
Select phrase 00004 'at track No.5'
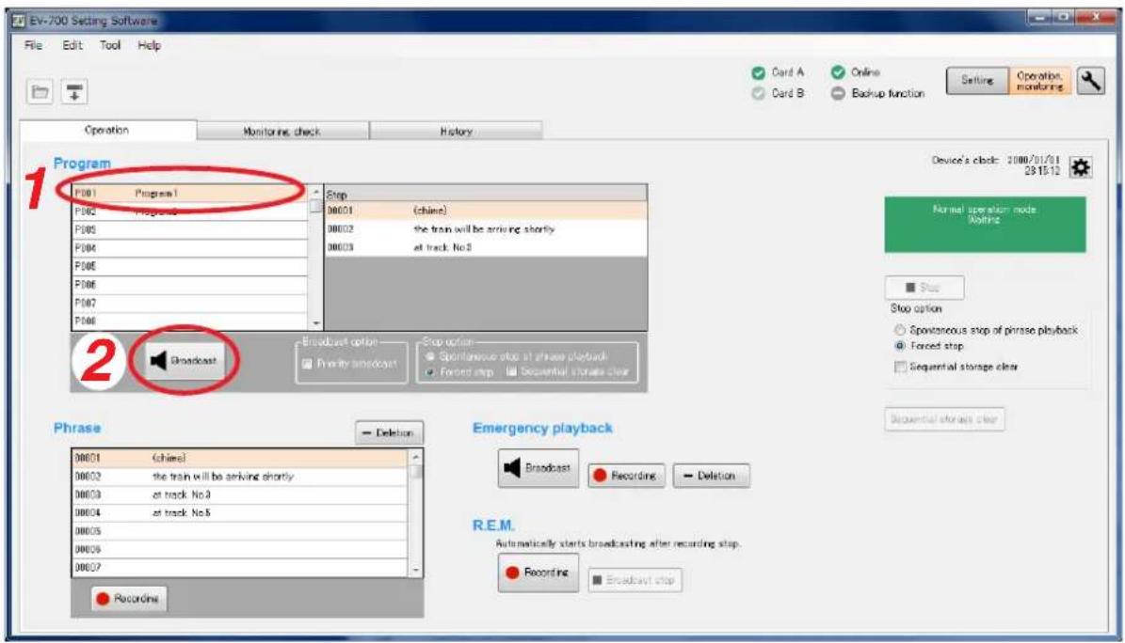pyautogui.click(x=240, y=512)
